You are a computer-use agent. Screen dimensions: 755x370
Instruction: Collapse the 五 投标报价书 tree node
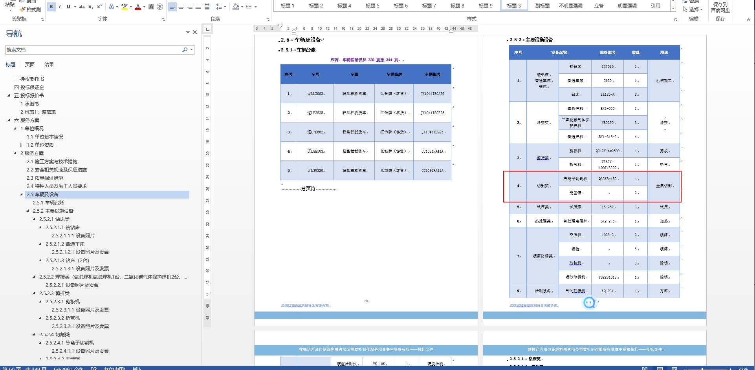coord(9,96)
